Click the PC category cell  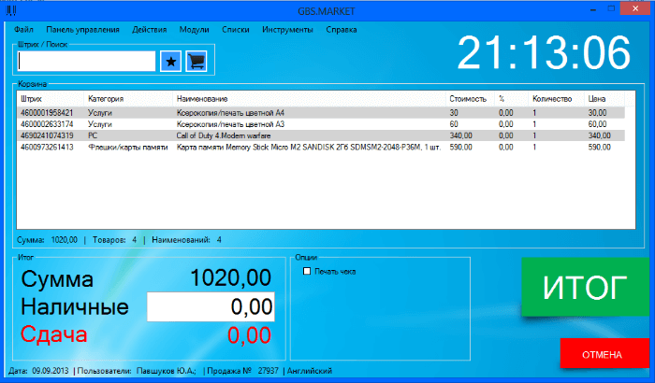(93, 135)
